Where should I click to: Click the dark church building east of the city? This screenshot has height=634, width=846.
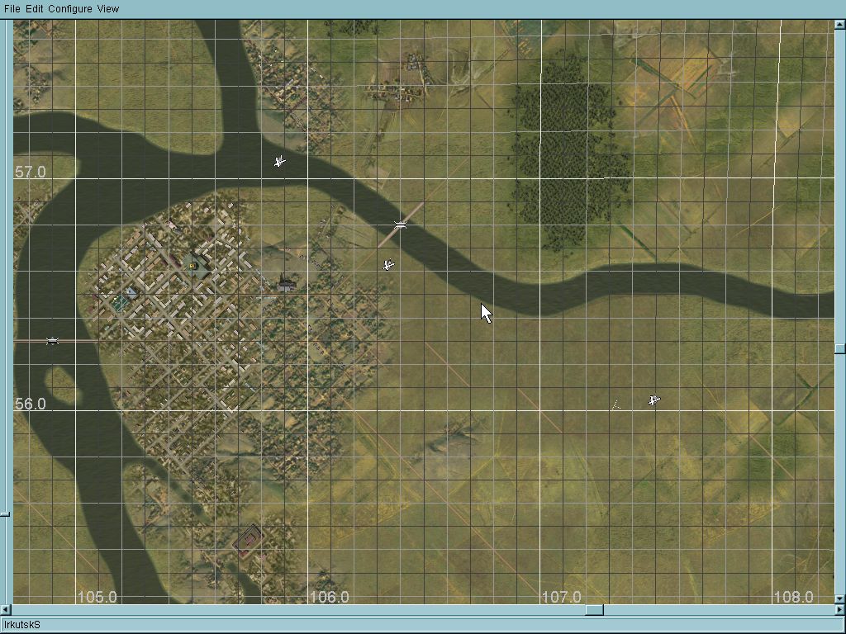pyautogui.click(x=286, y=283)
